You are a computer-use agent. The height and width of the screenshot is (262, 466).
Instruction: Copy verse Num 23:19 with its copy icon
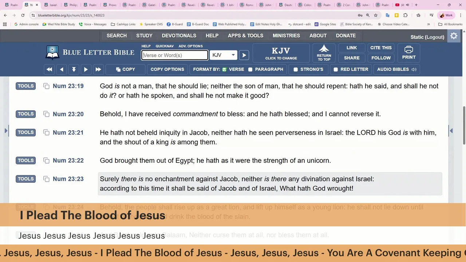46,86
